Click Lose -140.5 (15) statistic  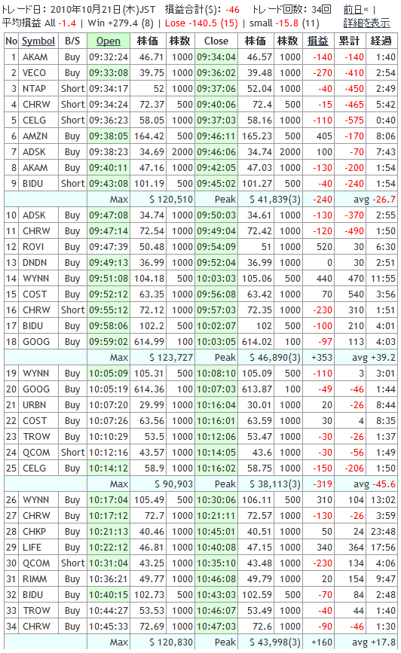[201, 23]
